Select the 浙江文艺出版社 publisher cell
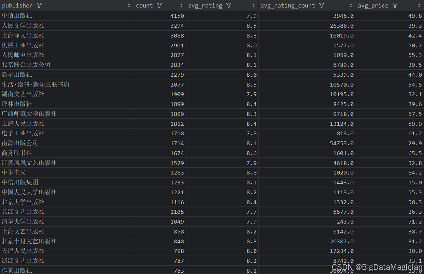Image resolution: width=424 pixels, height=274 pixels. [x=67, y=261]
